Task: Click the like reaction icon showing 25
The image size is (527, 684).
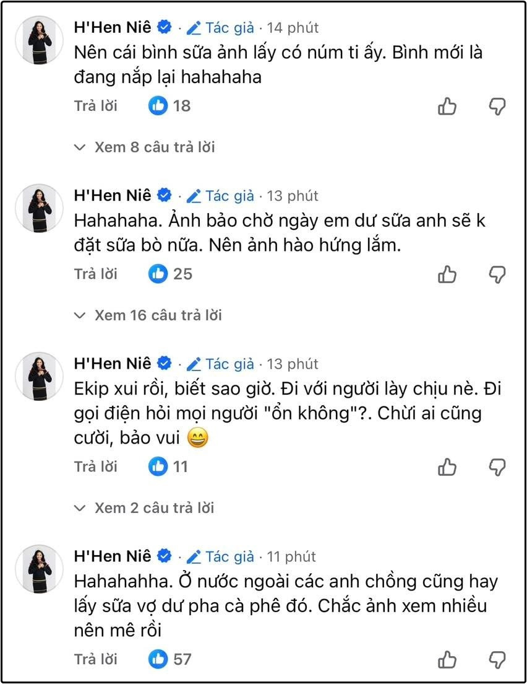Action: [159, 273]
